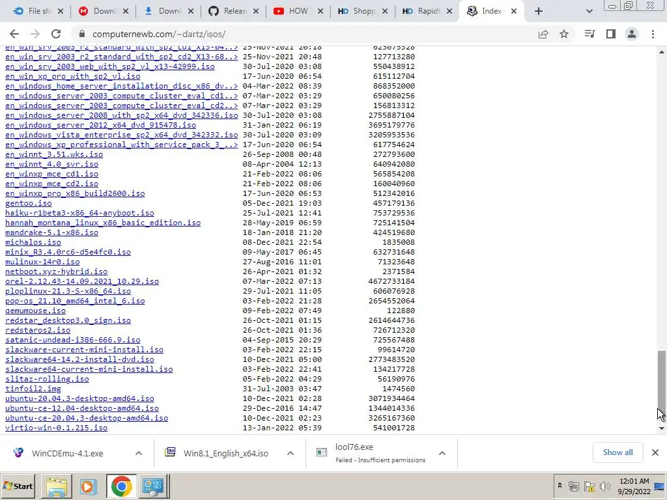Open the Action Center flag icon
Viewport: 667px width, 500px height.
click(x=589, y=486)
